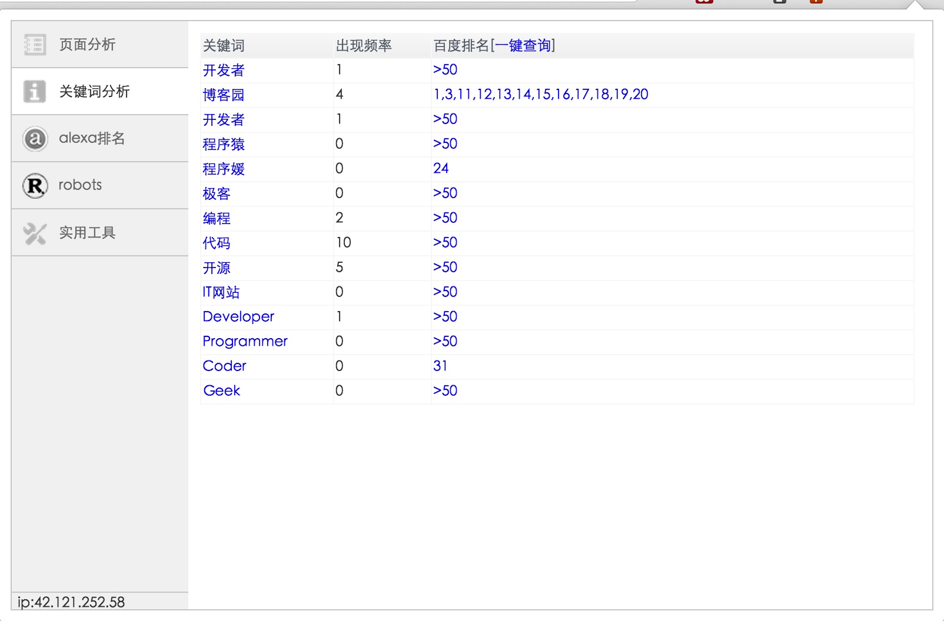
Task: Click the 一键查询 link in header
Action: (x=523, y=45)
